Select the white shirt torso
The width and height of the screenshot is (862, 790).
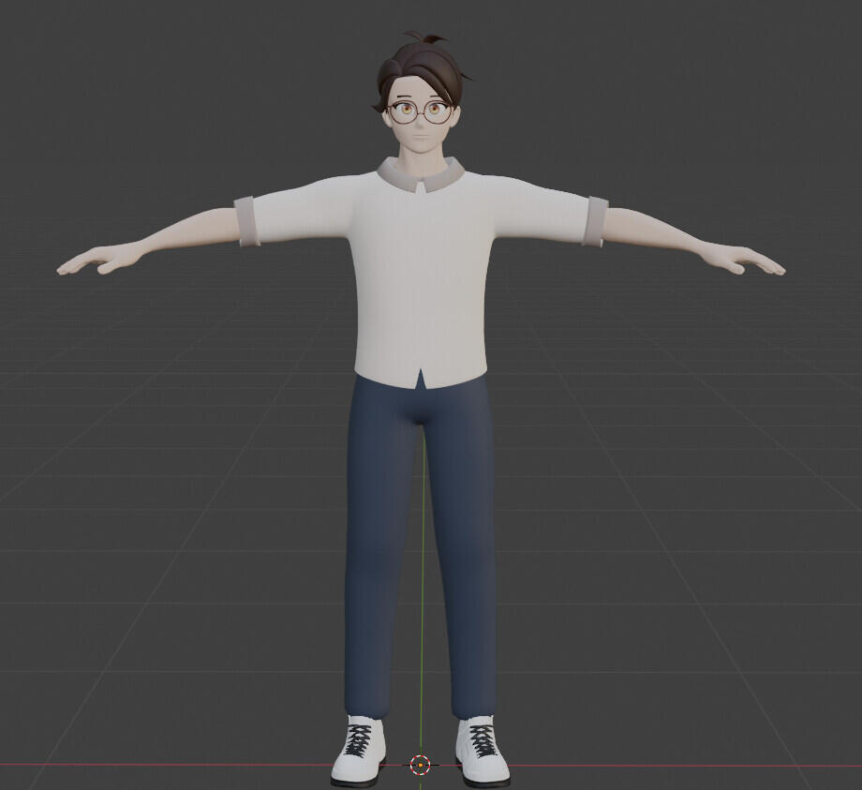(x=420, y=281)
